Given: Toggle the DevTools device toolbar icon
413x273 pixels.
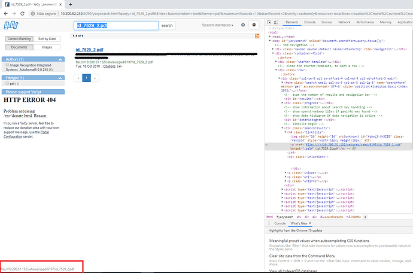Looking at the screenshot, I should (277, 22).
